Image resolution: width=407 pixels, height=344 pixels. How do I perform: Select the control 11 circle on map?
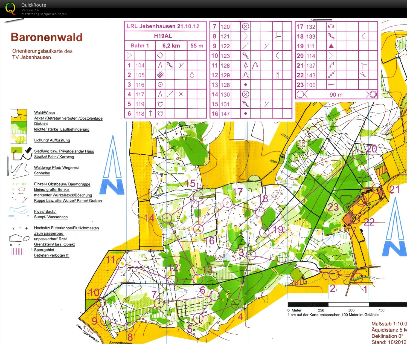pos(121,262)
